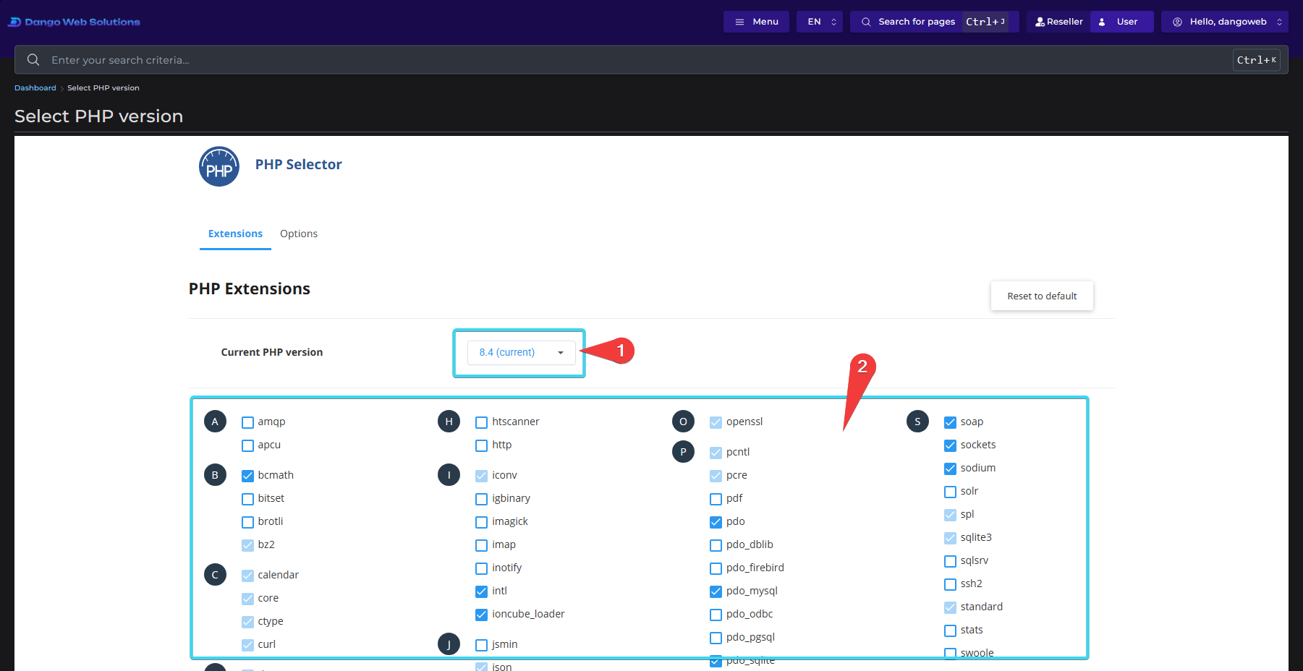Enable the brotli extension checkbox
The width and height of the screenshot is (1303, 671).
coord(247,522)
